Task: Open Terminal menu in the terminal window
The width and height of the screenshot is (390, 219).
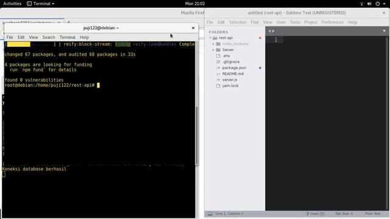Action: pyautogui.click(x=68, y=37)
